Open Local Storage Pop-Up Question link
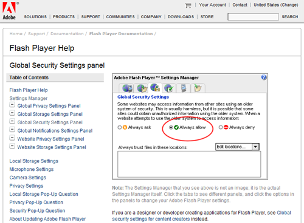This screenshot has width=304, height=223. [44, 194]
